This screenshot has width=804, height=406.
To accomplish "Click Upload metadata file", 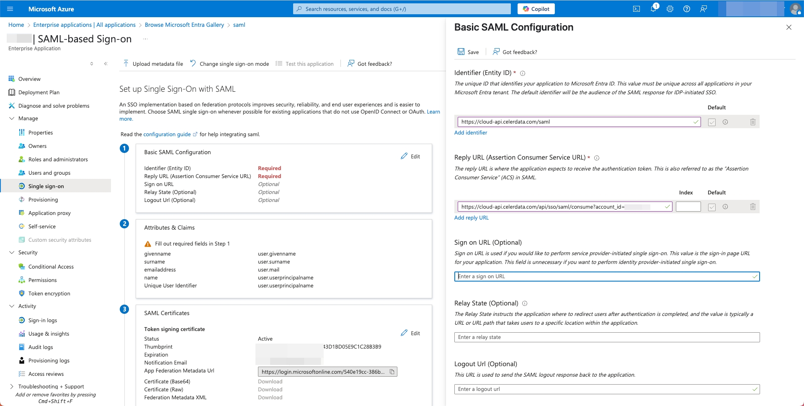I will click(152, 64).
